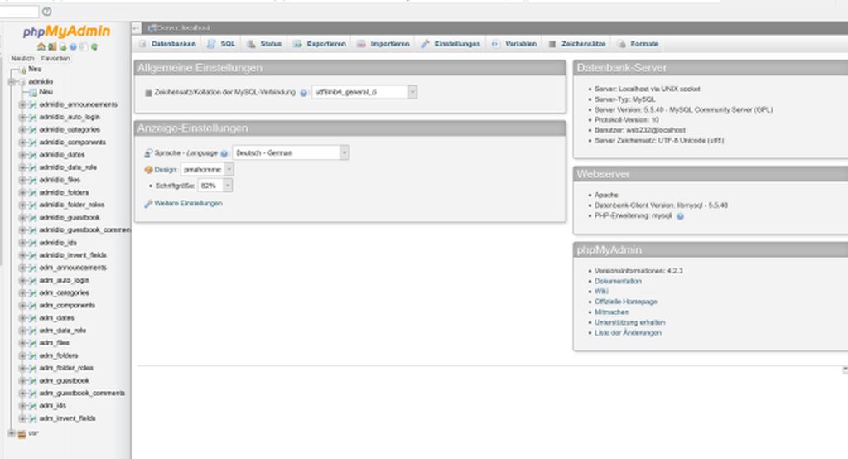Screen dimensions: 848x459
Task: Open the collation dropdown utf8mb4_general_ci
Action: (364, 93)
